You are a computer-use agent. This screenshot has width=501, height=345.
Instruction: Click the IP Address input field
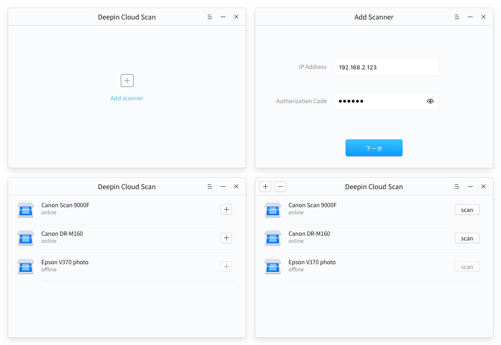[386, 67]
